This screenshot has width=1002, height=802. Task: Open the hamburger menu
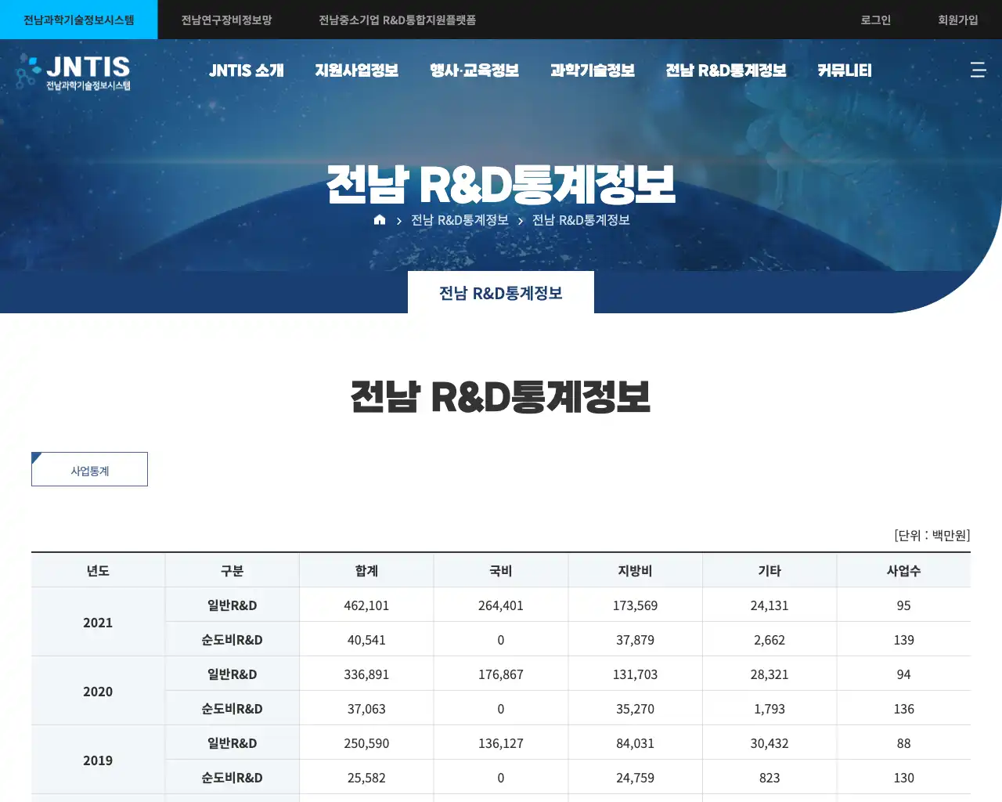(x=978, y=70)
